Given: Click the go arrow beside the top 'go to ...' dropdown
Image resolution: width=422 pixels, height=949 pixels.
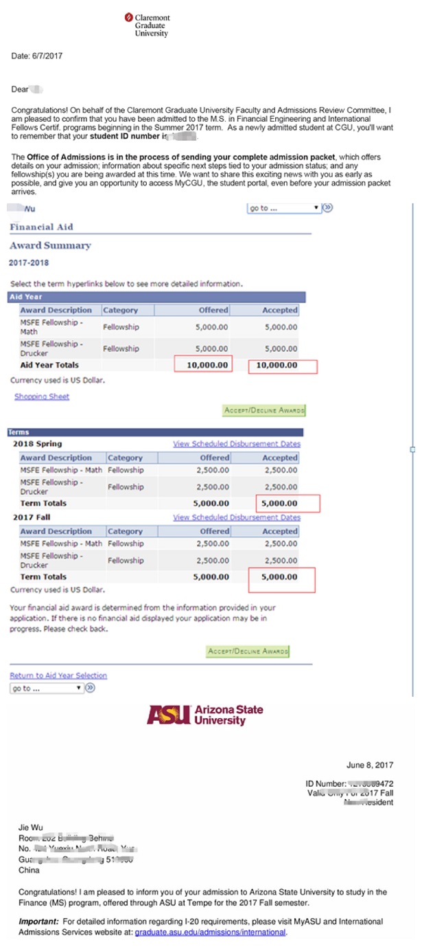Looking at the screenshot, I should pos(327,208).
